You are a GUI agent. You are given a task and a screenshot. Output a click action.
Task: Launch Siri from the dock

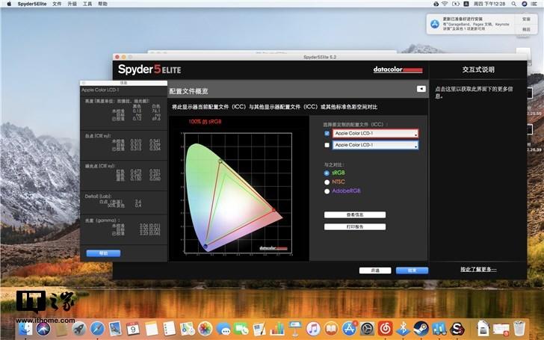(x=43, y=328)
